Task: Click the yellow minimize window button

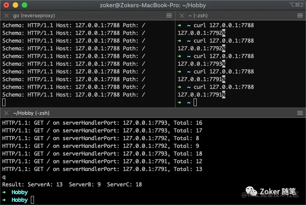Action: 15,5
